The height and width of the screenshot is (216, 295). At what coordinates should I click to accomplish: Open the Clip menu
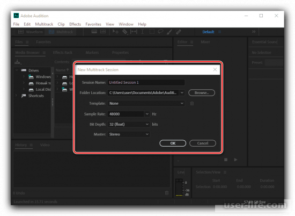click(61, 24)
